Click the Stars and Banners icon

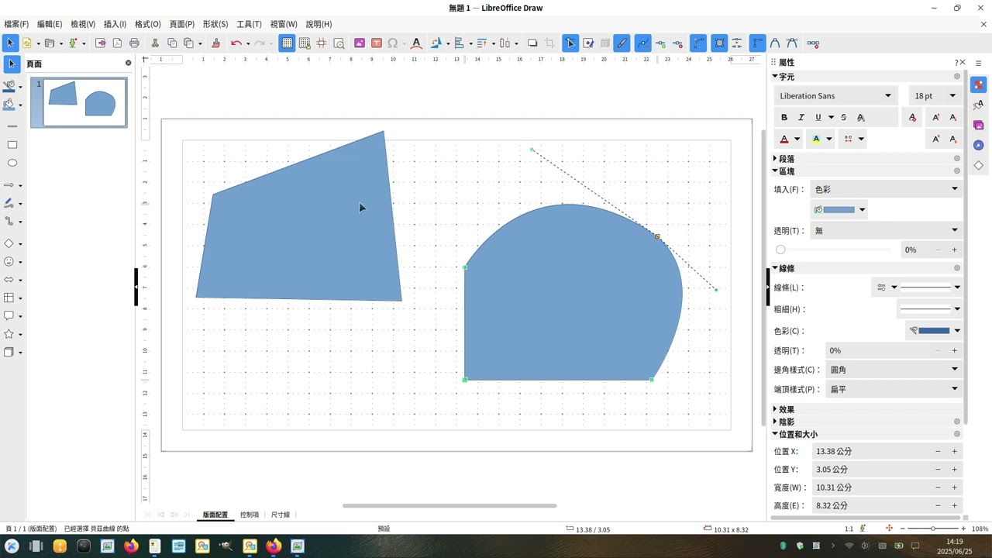coord(9,334)
